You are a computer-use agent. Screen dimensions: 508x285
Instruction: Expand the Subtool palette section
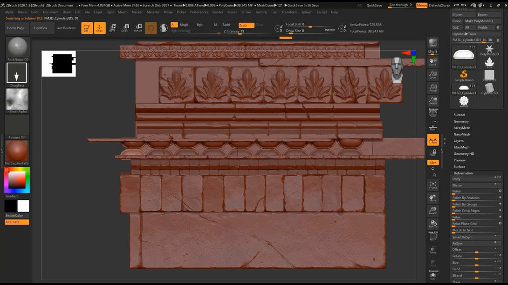pyautogui.click(x=459, y=115)
